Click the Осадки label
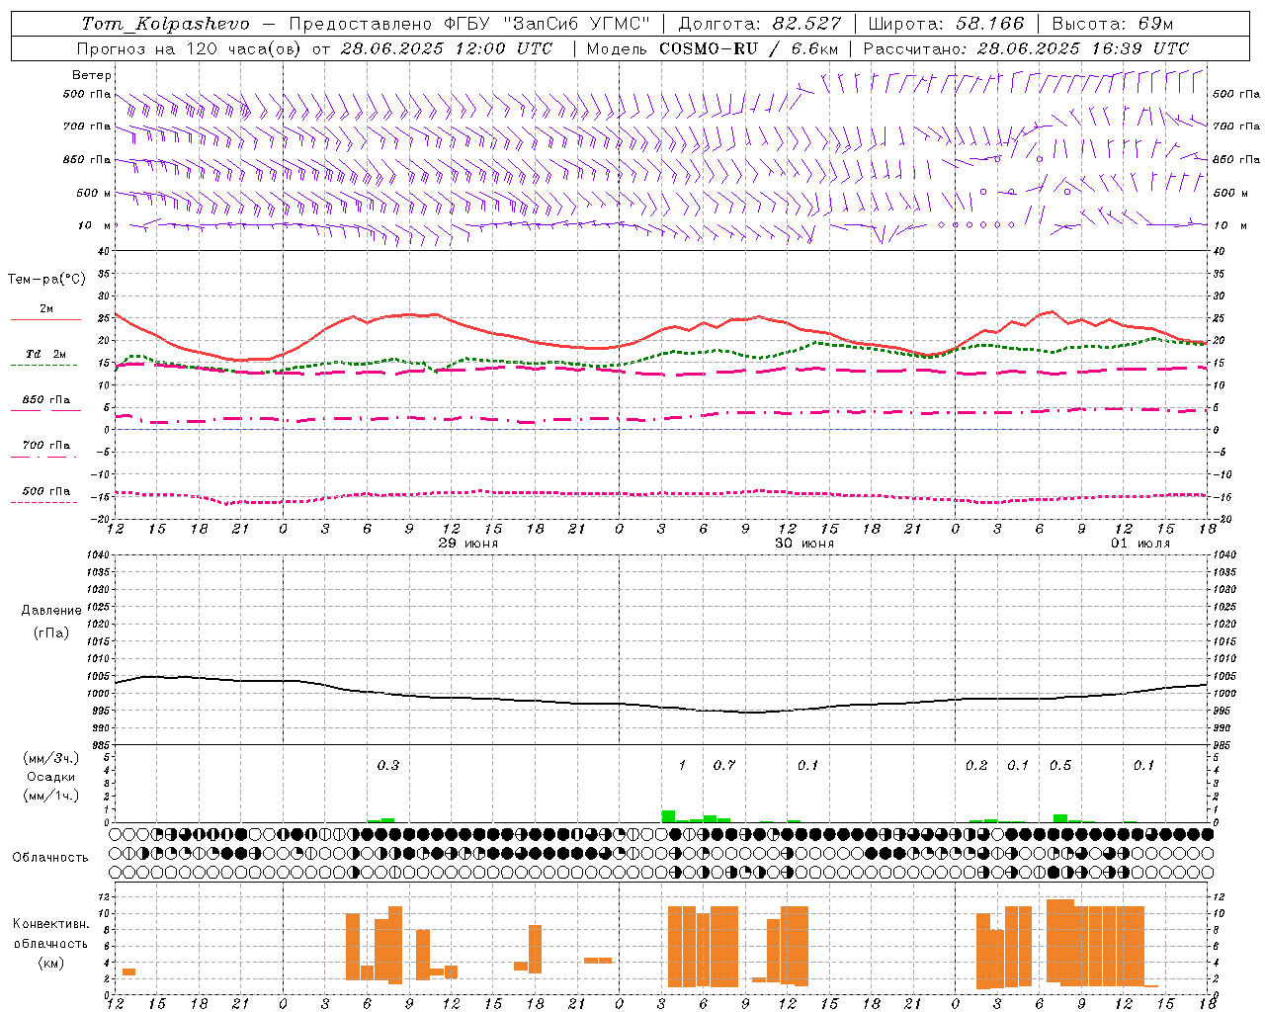 (x=51, y=777)
